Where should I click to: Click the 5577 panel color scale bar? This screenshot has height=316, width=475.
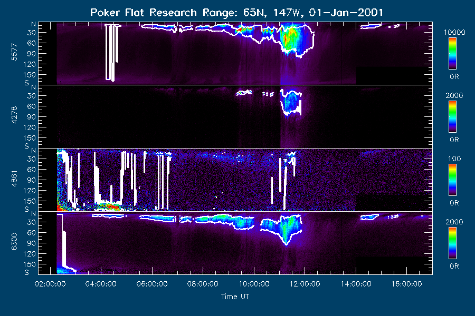pyautogui.click(x=453, y=54)
